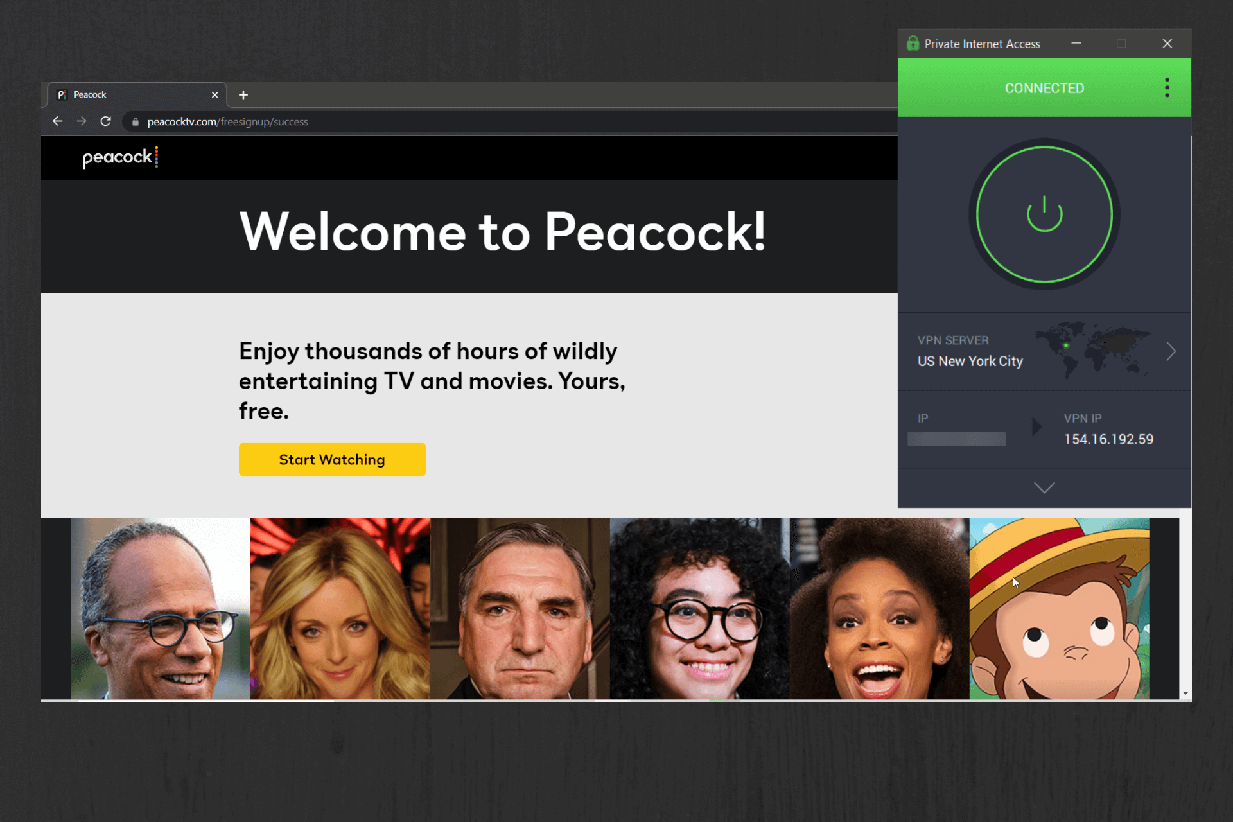Expand the PIA bottom chevron section
1233x822 pixels.
pos(1044,486)
